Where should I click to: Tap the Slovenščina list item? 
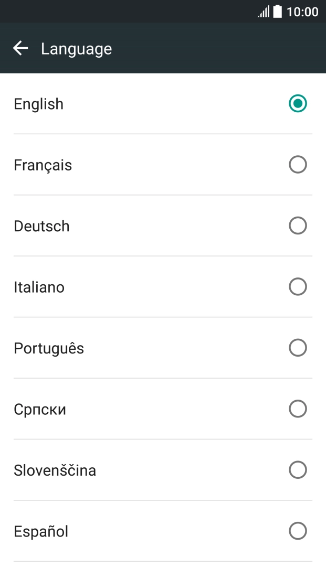[55, 470]
